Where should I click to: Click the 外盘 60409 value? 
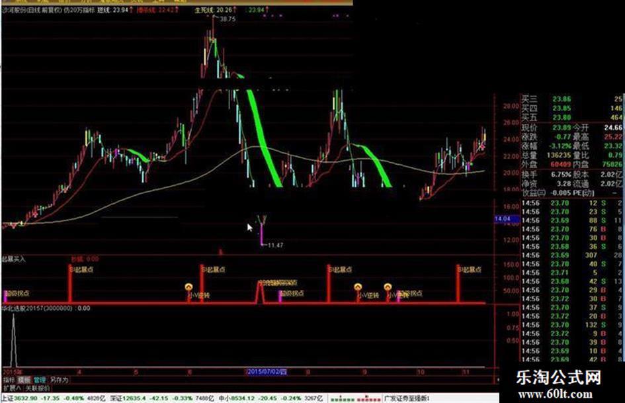[x=562, y=164]
